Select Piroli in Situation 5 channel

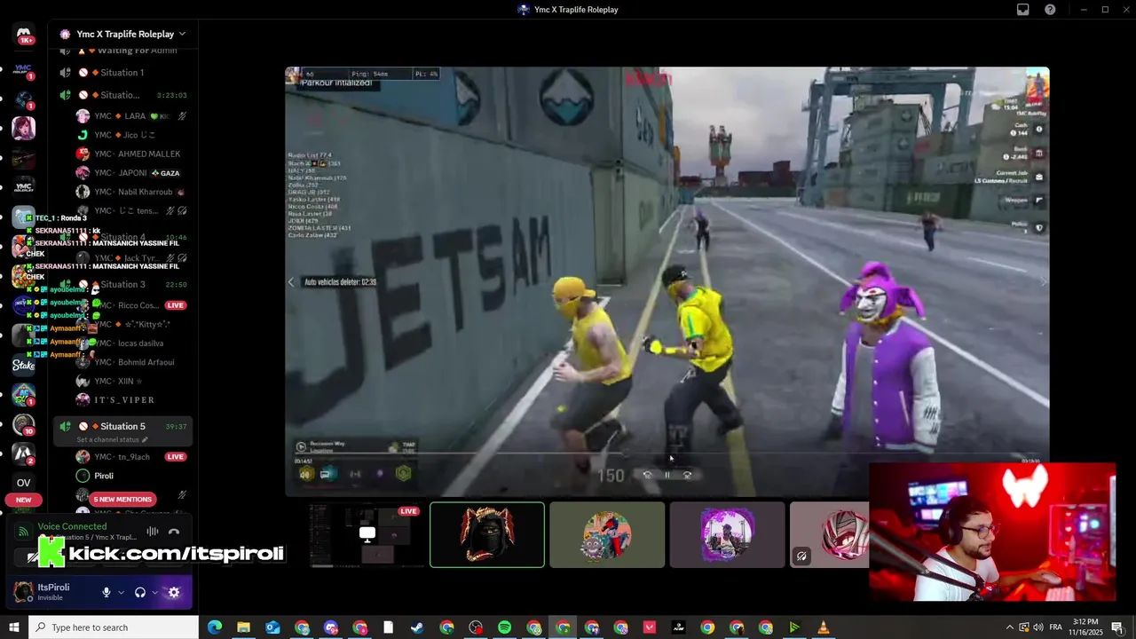131,476
